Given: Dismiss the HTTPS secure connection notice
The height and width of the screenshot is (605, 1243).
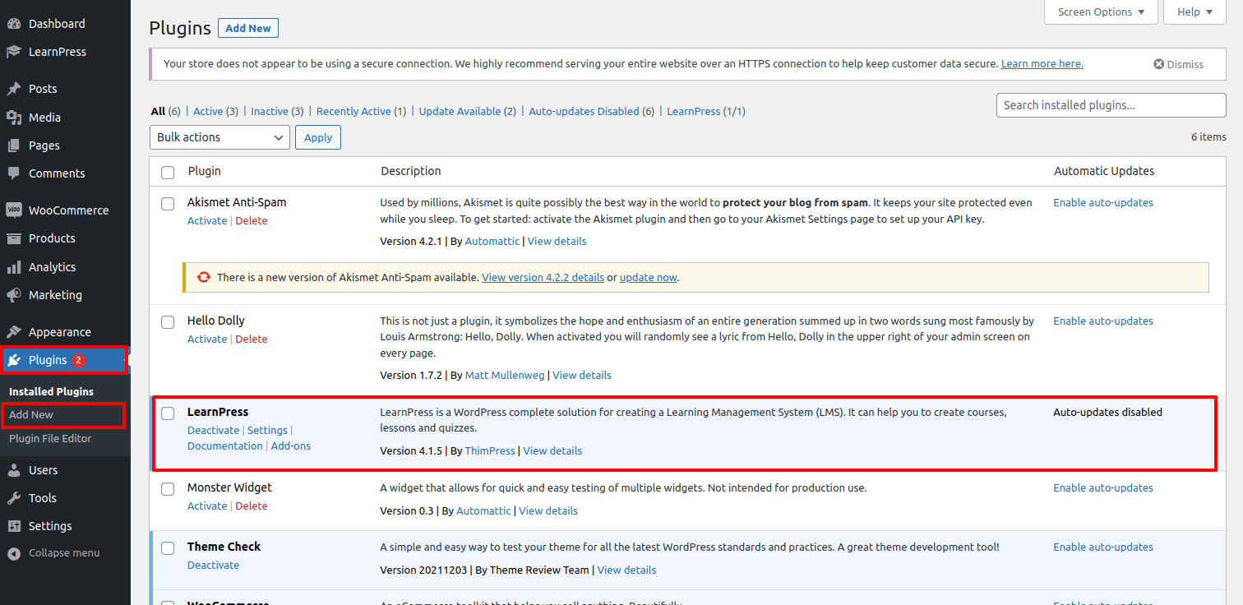Looking at the screenshot, I should coord(1178,64).
